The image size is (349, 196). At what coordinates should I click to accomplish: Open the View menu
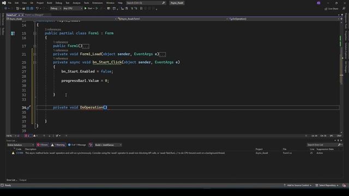pos(24,3)
